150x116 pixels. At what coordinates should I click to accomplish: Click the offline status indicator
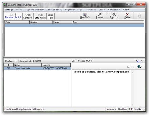click(122, 109)
